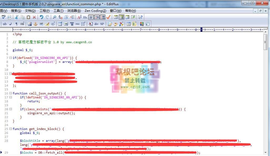This screenshot has height=156, width=270.
Task: Open Find with the magnifier icon
Action: pos(54,17)
